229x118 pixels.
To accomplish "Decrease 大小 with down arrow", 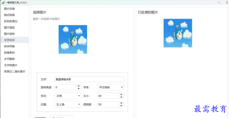I will click(x=121, y=97).
